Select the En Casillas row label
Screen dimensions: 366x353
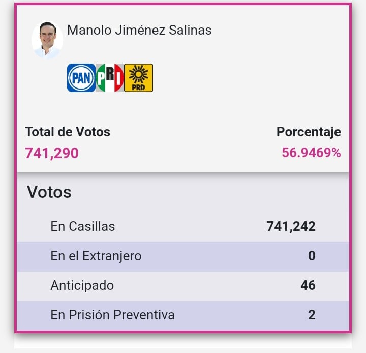pyautogui.click(x=83, y=226)
